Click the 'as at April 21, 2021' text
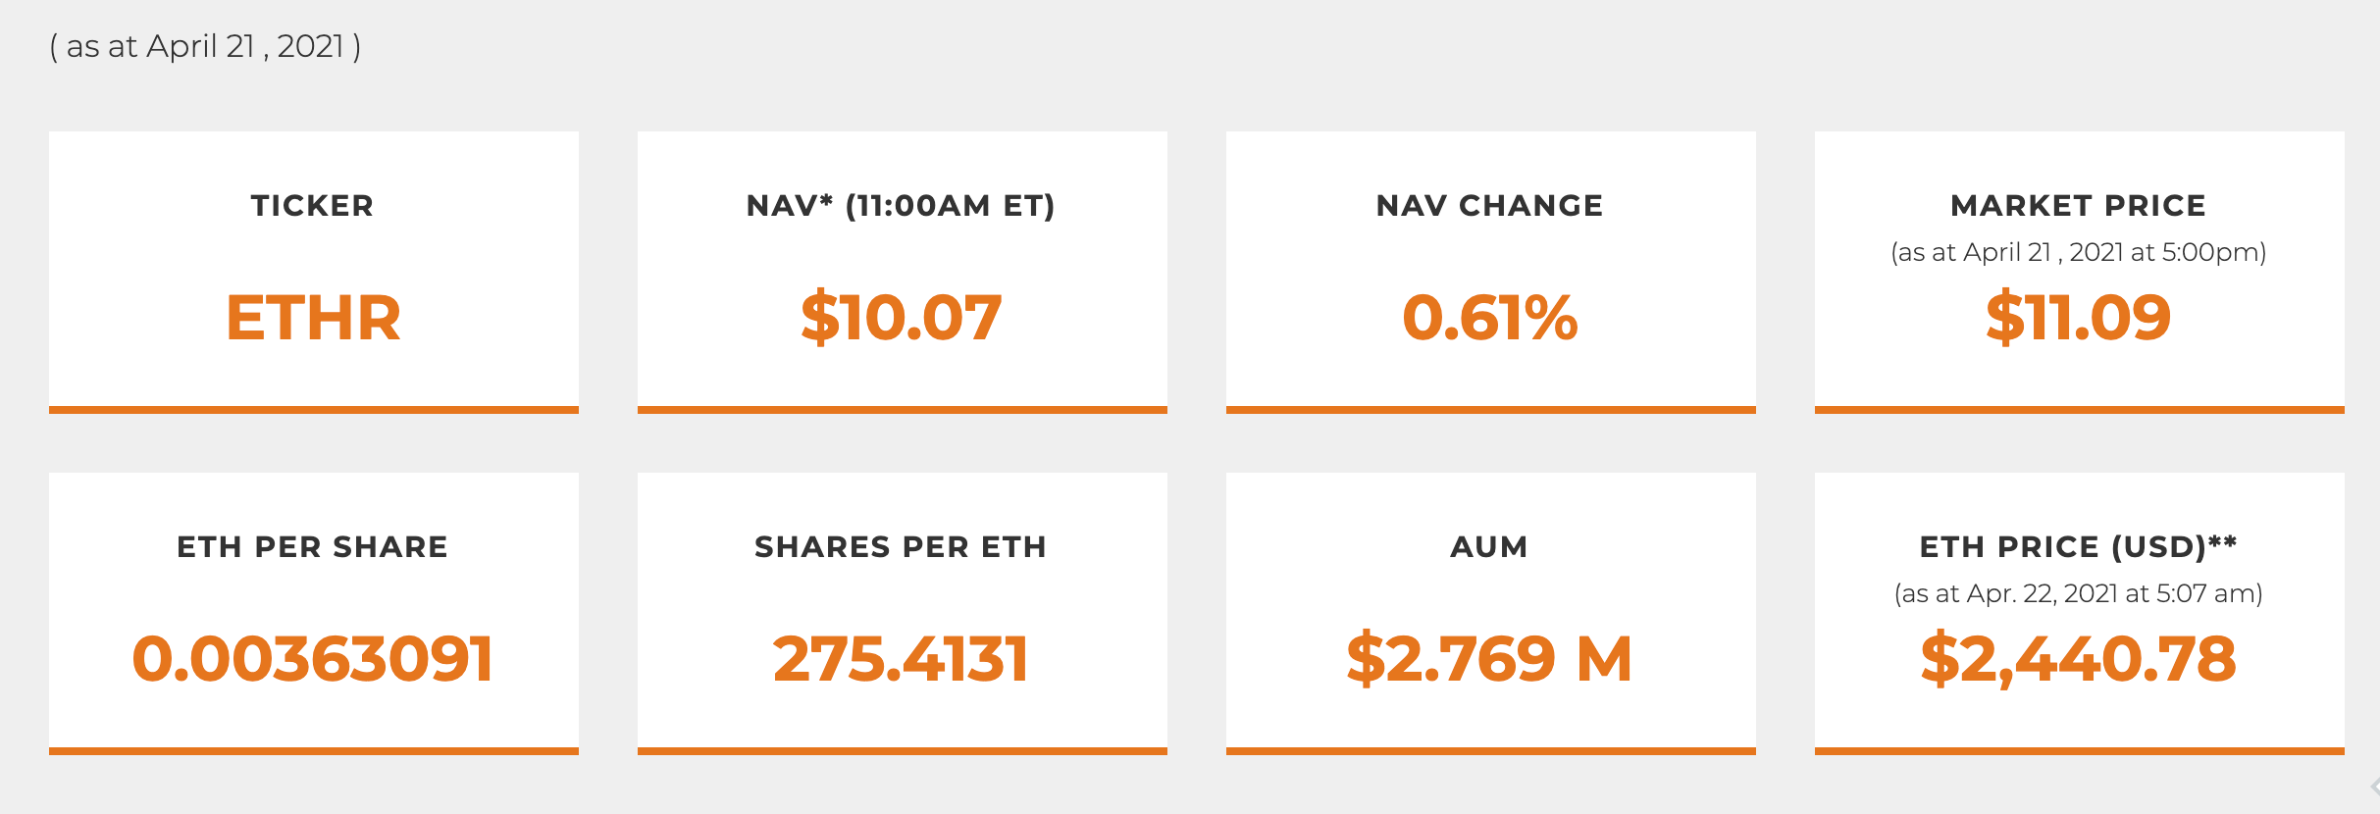The image size is (2380, 814). point(205,46)
